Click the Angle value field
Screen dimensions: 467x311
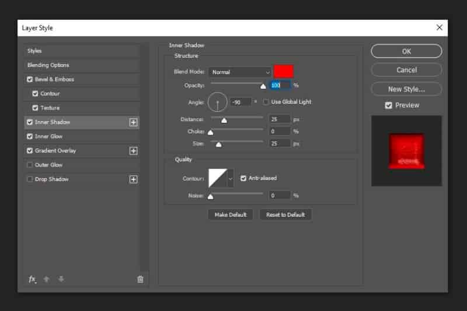(241, 102)
